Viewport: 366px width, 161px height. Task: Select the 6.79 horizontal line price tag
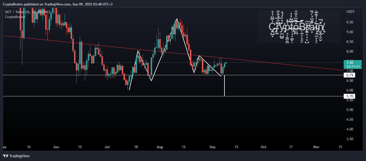pyautogui.click(x=350, y=75)
